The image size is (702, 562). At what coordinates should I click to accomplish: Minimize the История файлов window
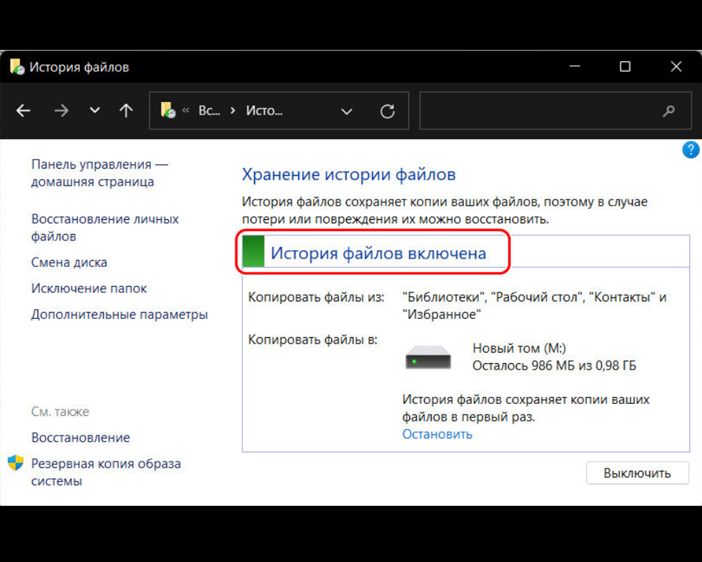coord(574,66)
